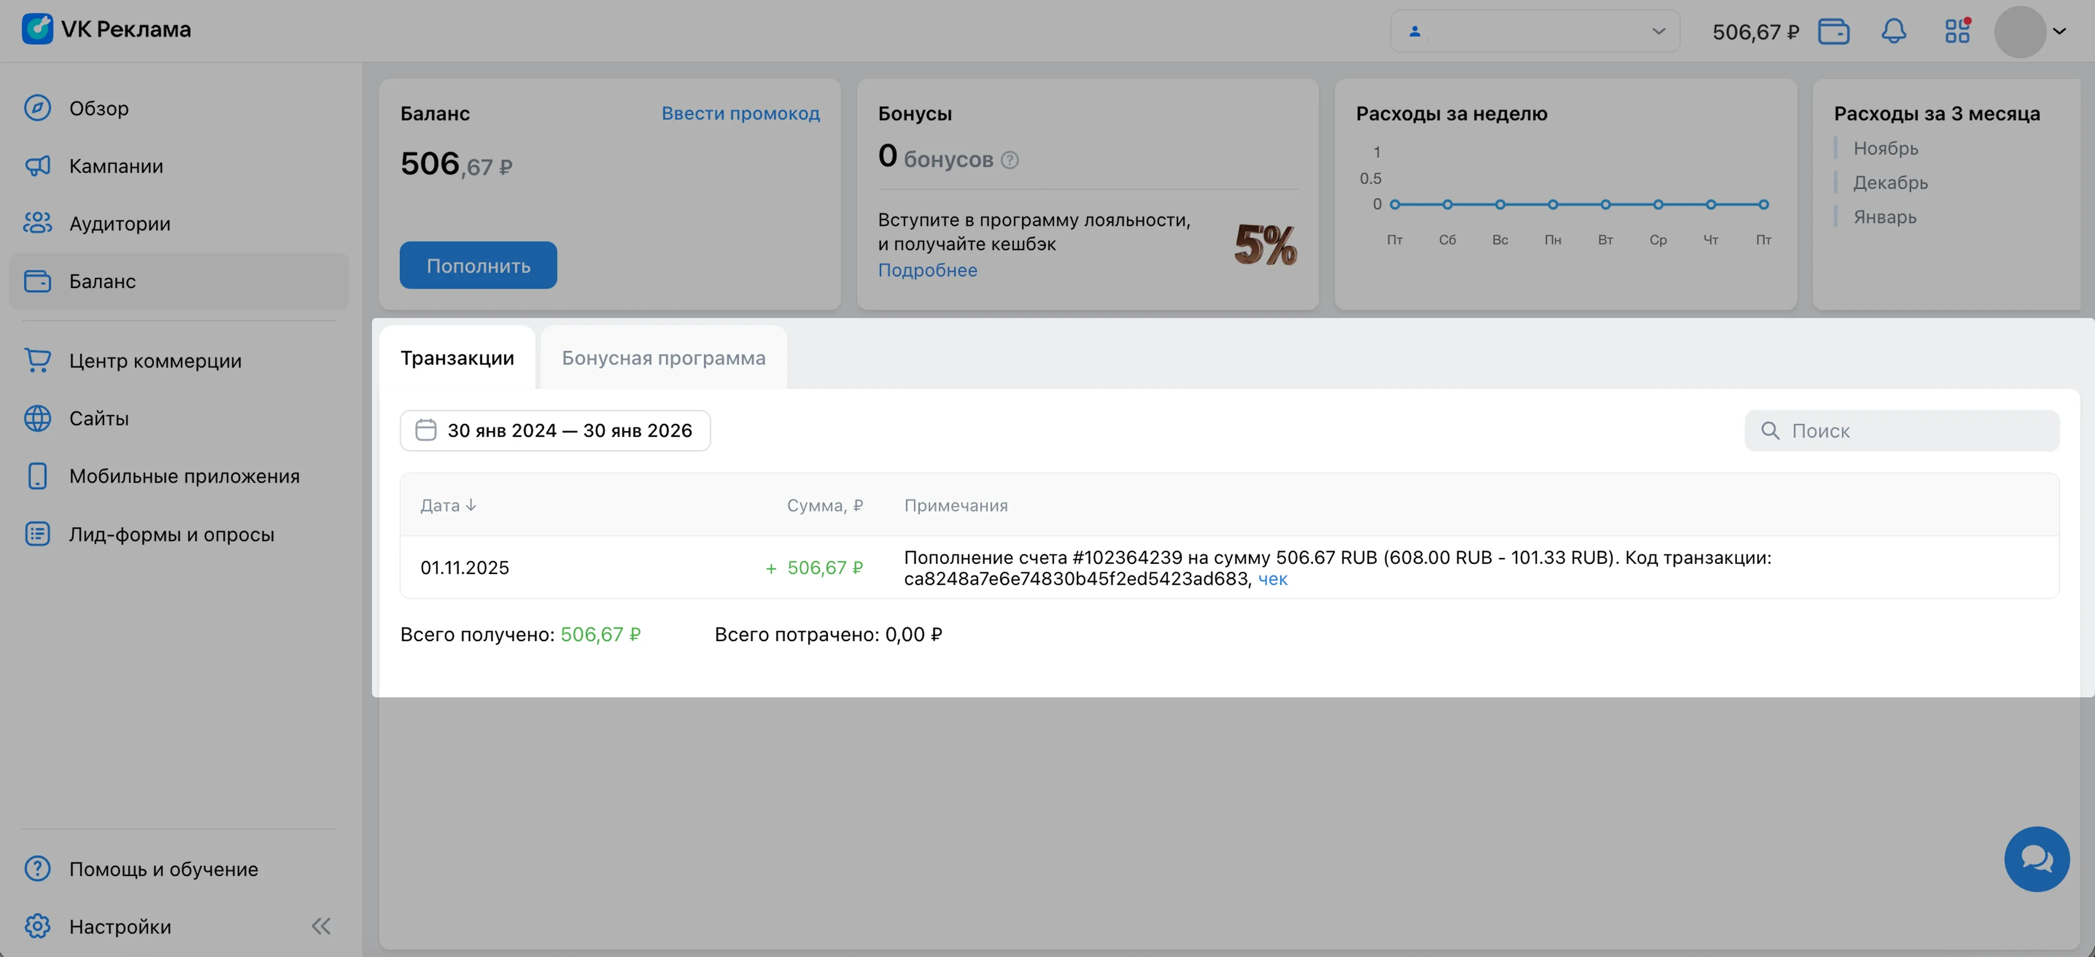Open the wallet icon in top bar
The height and width of the screenshot is (957, 2095).
coord(1833,32)
